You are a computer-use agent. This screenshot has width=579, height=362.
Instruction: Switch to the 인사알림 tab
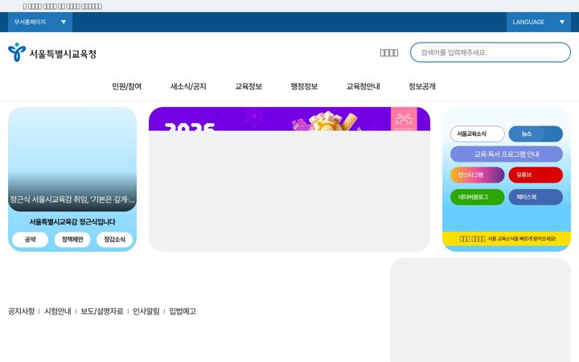pyautogui.click(x=146, y=311)
